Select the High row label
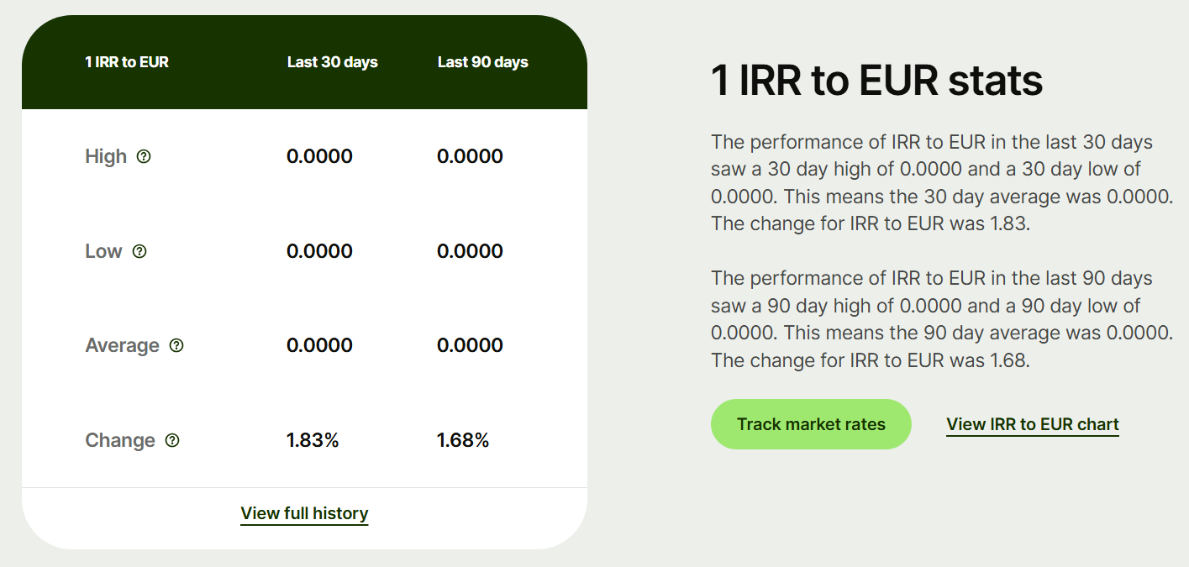 click(x=106, y=156)
